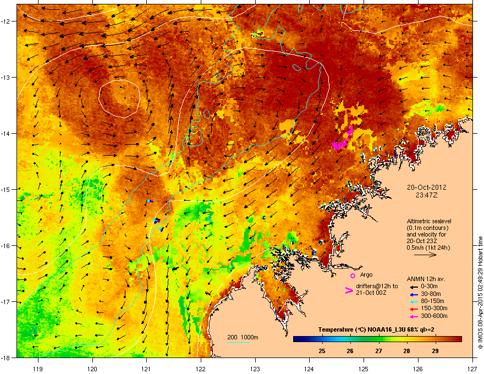Image resolution: width=484 pixels, height=374 pixels.
Task: Click the latitude axis label -15
Action: pos(6,189)
